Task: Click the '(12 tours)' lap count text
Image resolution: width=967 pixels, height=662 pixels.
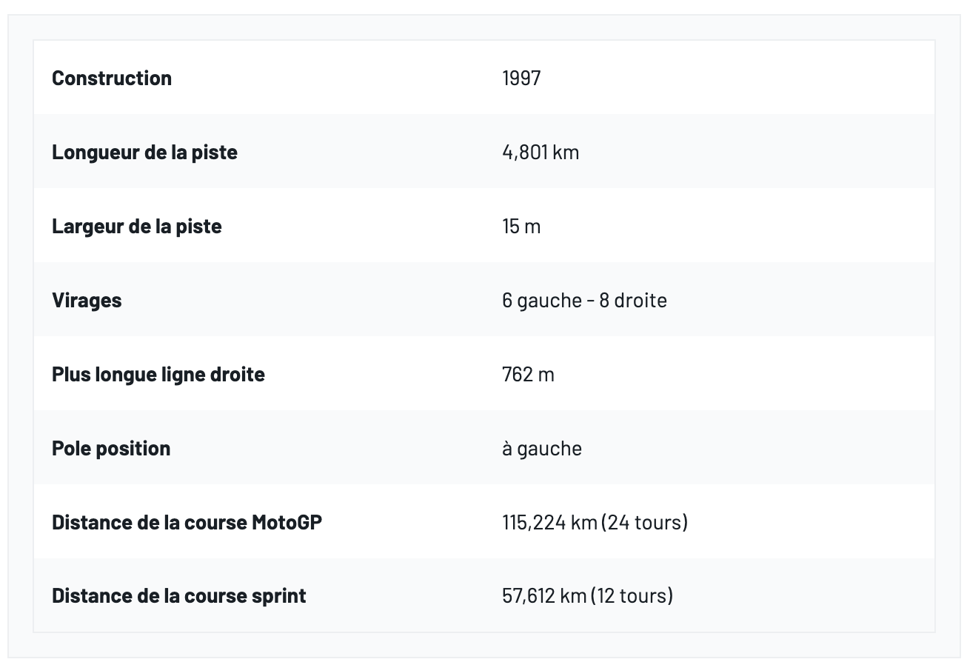Action: pos(632,595)
